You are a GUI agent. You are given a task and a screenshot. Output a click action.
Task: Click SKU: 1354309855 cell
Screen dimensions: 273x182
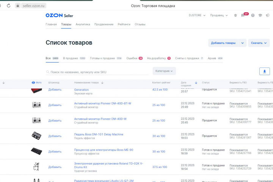click(x=240, y=107)
